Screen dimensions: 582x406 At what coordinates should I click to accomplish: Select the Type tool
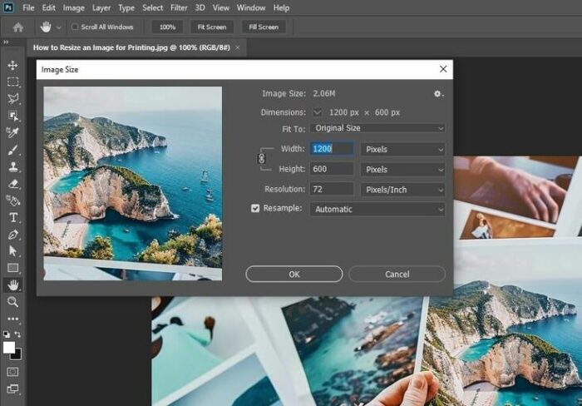click(x=12, y=217)
